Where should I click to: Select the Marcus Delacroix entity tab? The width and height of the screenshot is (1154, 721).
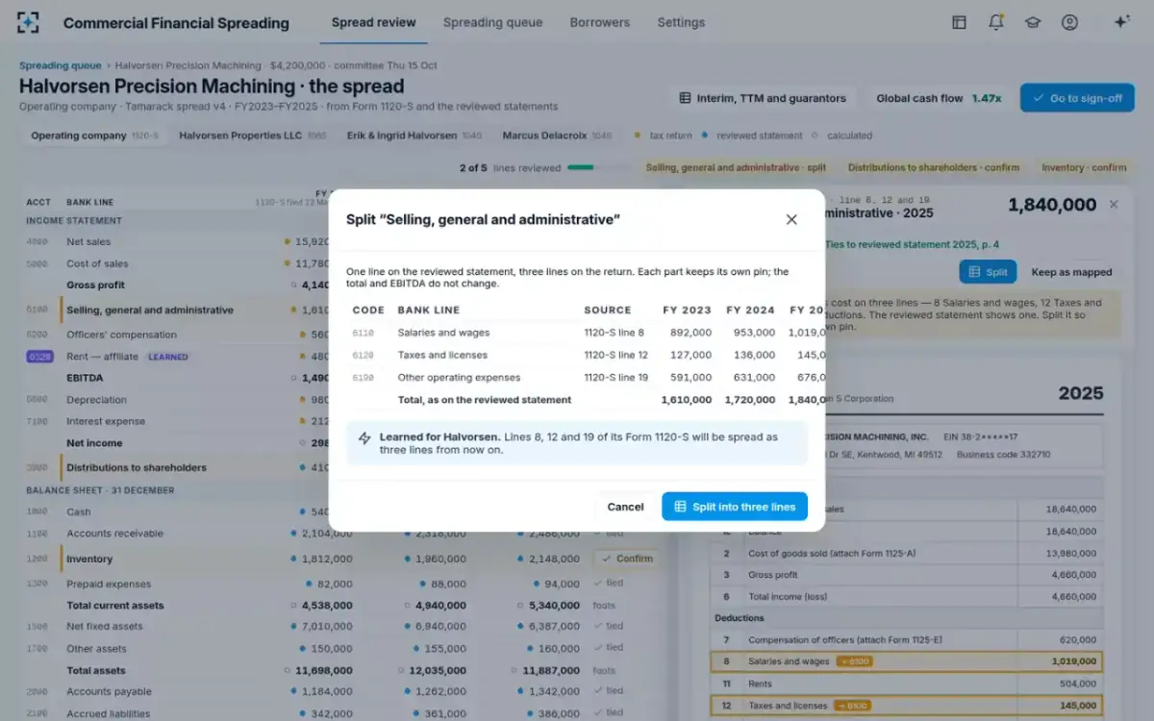557,136
